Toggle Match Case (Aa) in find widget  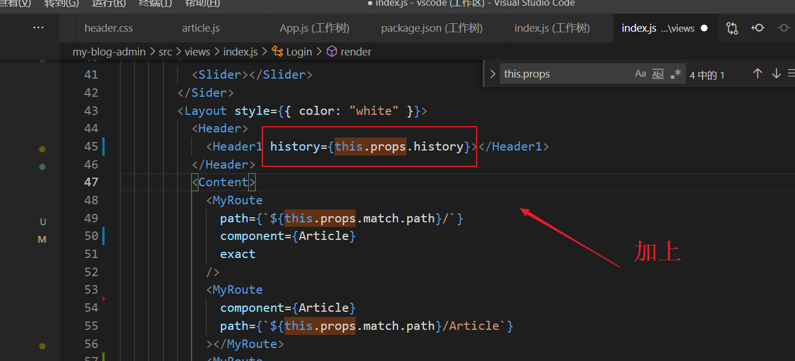[x=640, y=74]
